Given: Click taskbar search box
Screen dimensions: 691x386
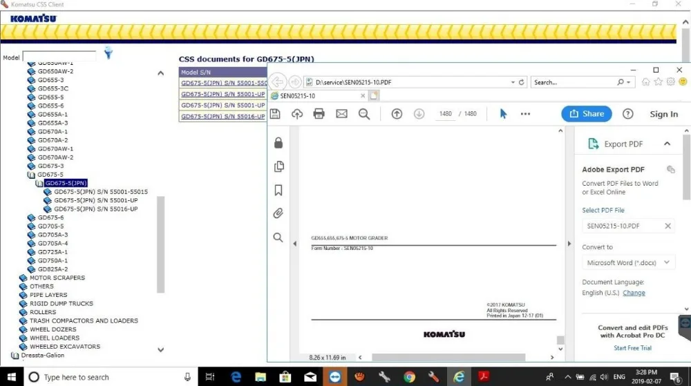Looking at the screenshot, I should click(x=110, y=377).
